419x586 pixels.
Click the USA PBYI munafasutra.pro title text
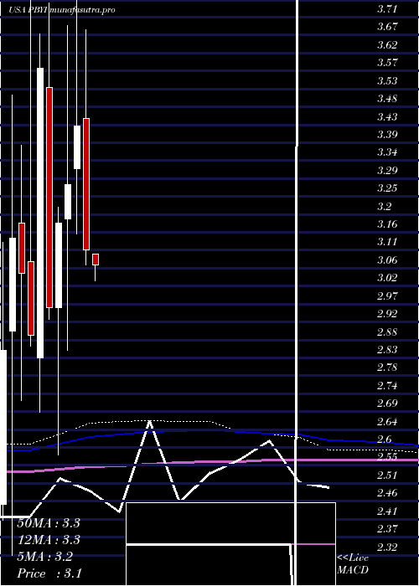62,10
